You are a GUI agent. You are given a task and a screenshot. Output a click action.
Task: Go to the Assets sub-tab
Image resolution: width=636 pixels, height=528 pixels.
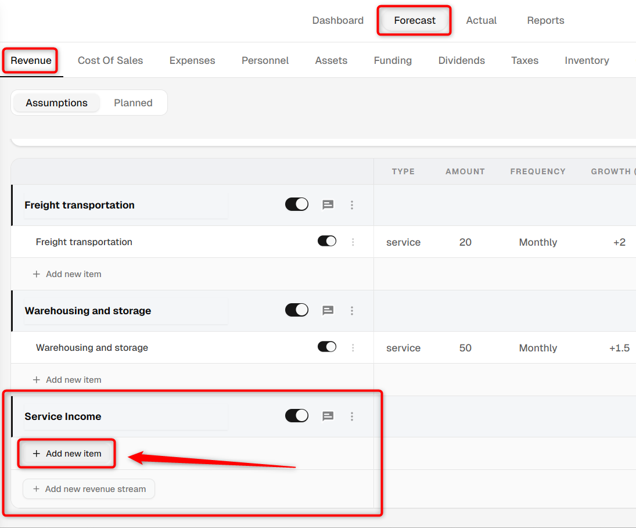[x=332, y=60]
